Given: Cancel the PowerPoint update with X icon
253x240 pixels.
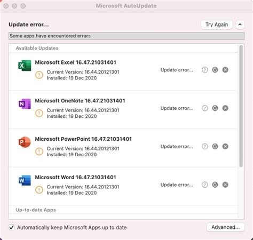Looking at the screenshot, I should point(225,147).
